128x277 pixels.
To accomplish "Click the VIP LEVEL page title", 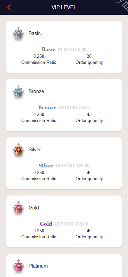I will 64,7.
